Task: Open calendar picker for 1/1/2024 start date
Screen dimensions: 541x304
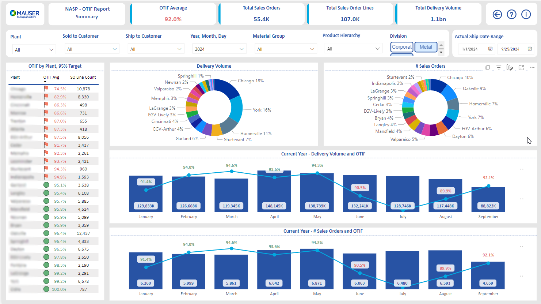Action: 490,49
